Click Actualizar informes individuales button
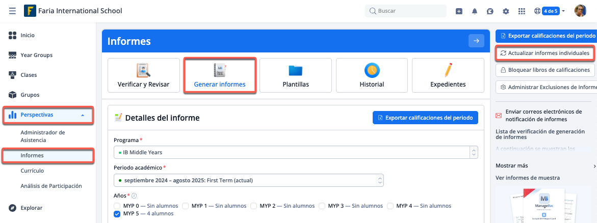The height and width of the screenshot is (223, 597). tap(544, 53)
